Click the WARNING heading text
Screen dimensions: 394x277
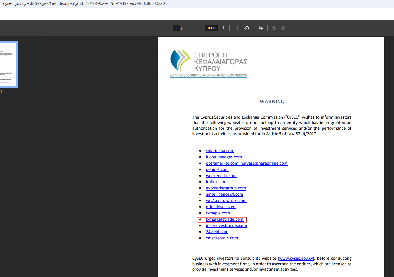pyautogui.click(x=272, y=102)
